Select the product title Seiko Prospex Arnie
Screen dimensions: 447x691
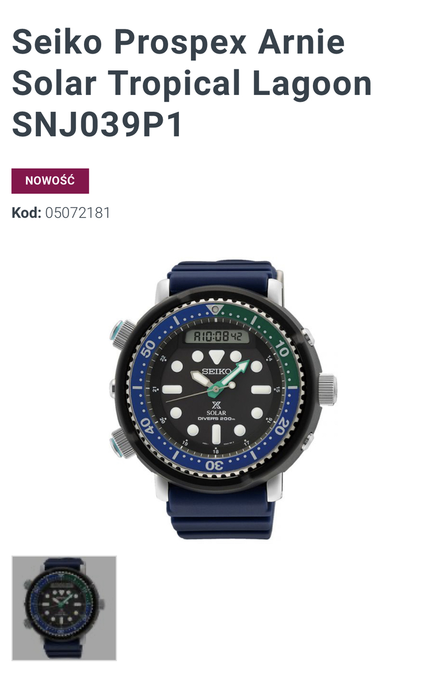tap(178, 41)
